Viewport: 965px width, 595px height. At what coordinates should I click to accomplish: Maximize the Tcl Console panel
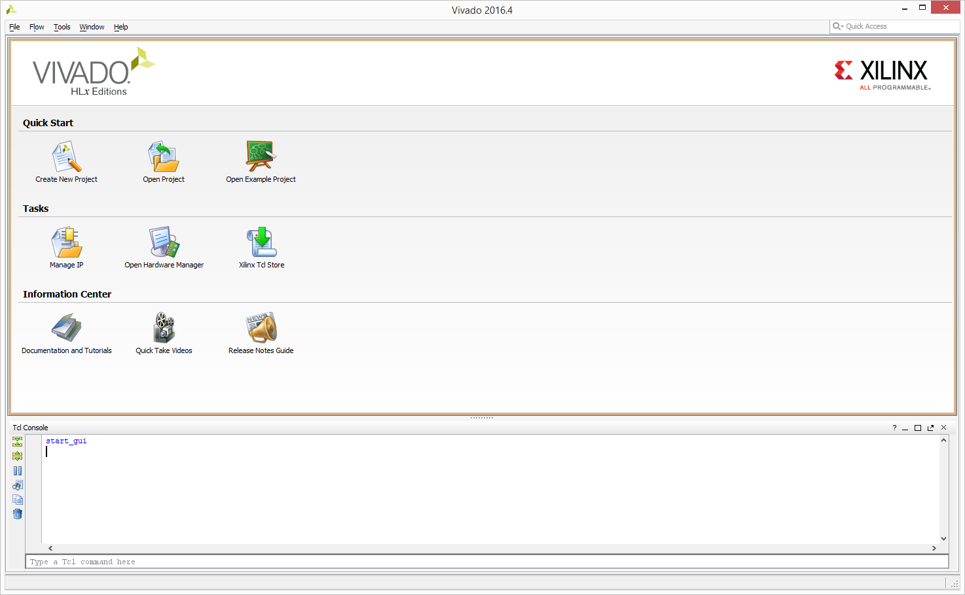pos(918,428)
